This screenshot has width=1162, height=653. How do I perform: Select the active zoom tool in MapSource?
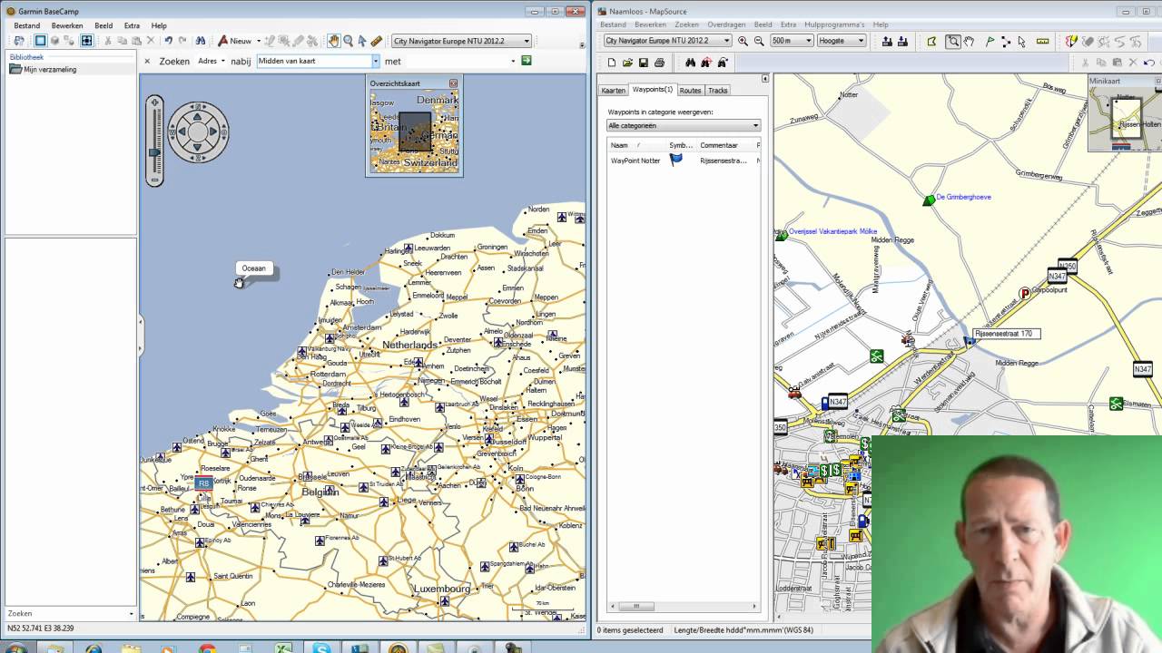(x=952, y=41)
